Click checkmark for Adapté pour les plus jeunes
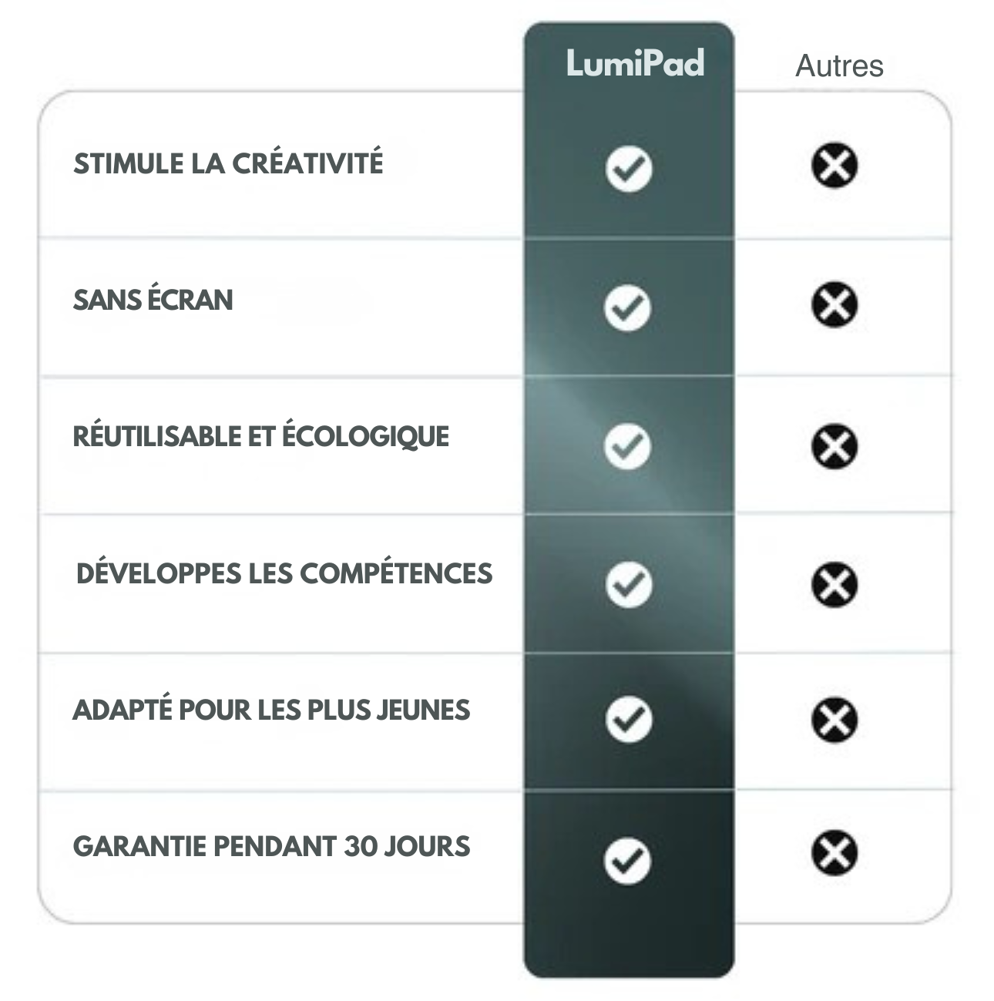 629,719
